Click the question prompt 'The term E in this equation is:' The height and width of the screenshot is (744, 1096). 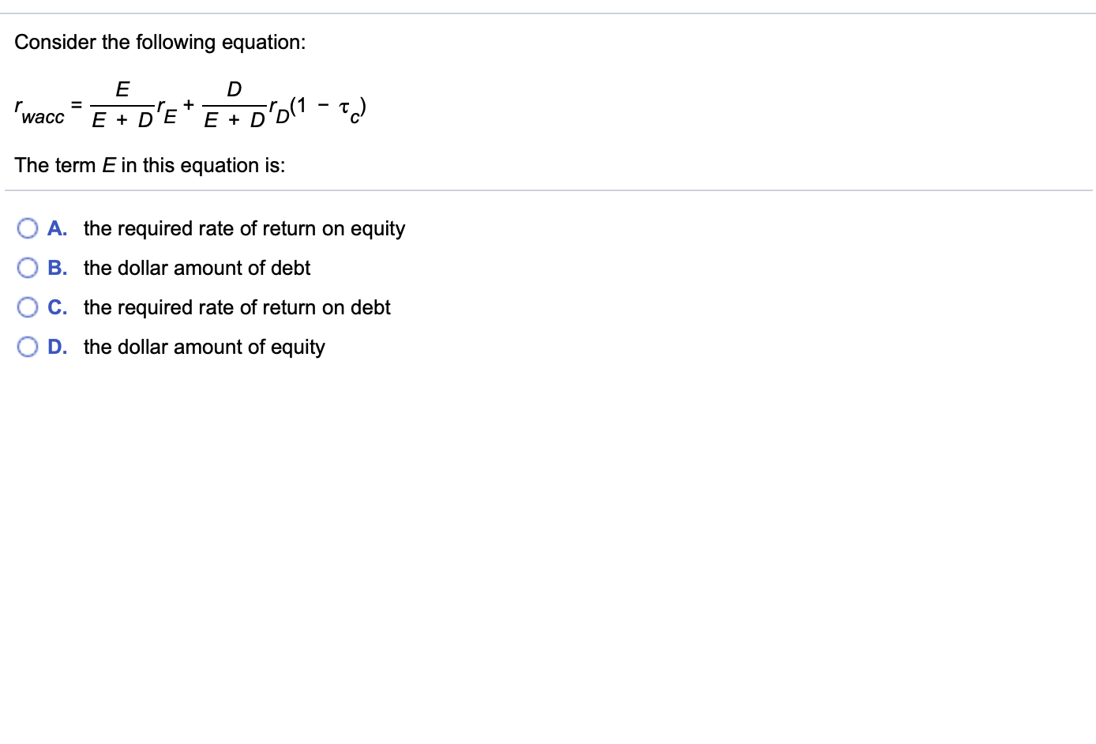click(150, 165)
